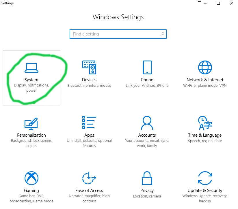Image resolution: width=238 pixels, height=209 pixels.
Task: Select the Phone icon
Action: pos(147,67)
